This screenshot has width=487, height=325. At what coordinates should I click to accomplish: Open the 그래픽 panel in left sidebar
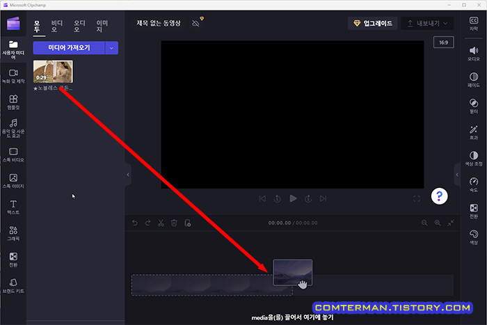coord(13,233)
